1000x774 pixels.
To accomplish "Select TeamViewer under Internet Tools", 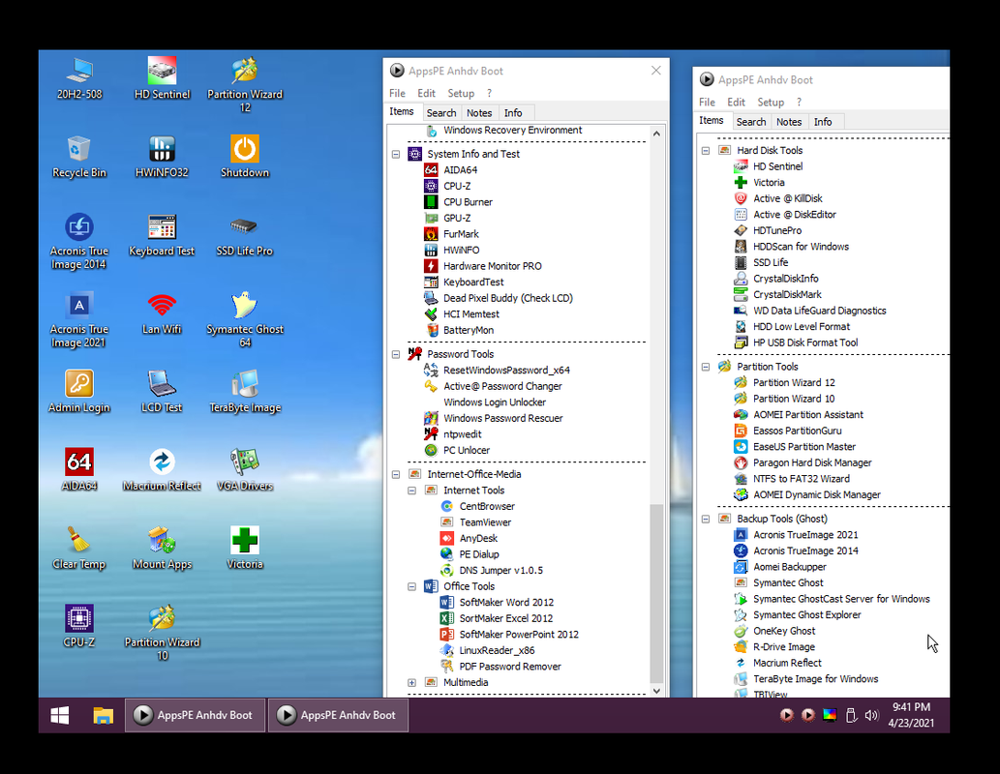I will click(485, 522).
